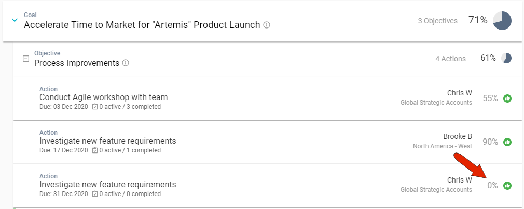Click the 55% progress value
The height and width of the screenshot is (209, 524).
[x=490, y=98]
